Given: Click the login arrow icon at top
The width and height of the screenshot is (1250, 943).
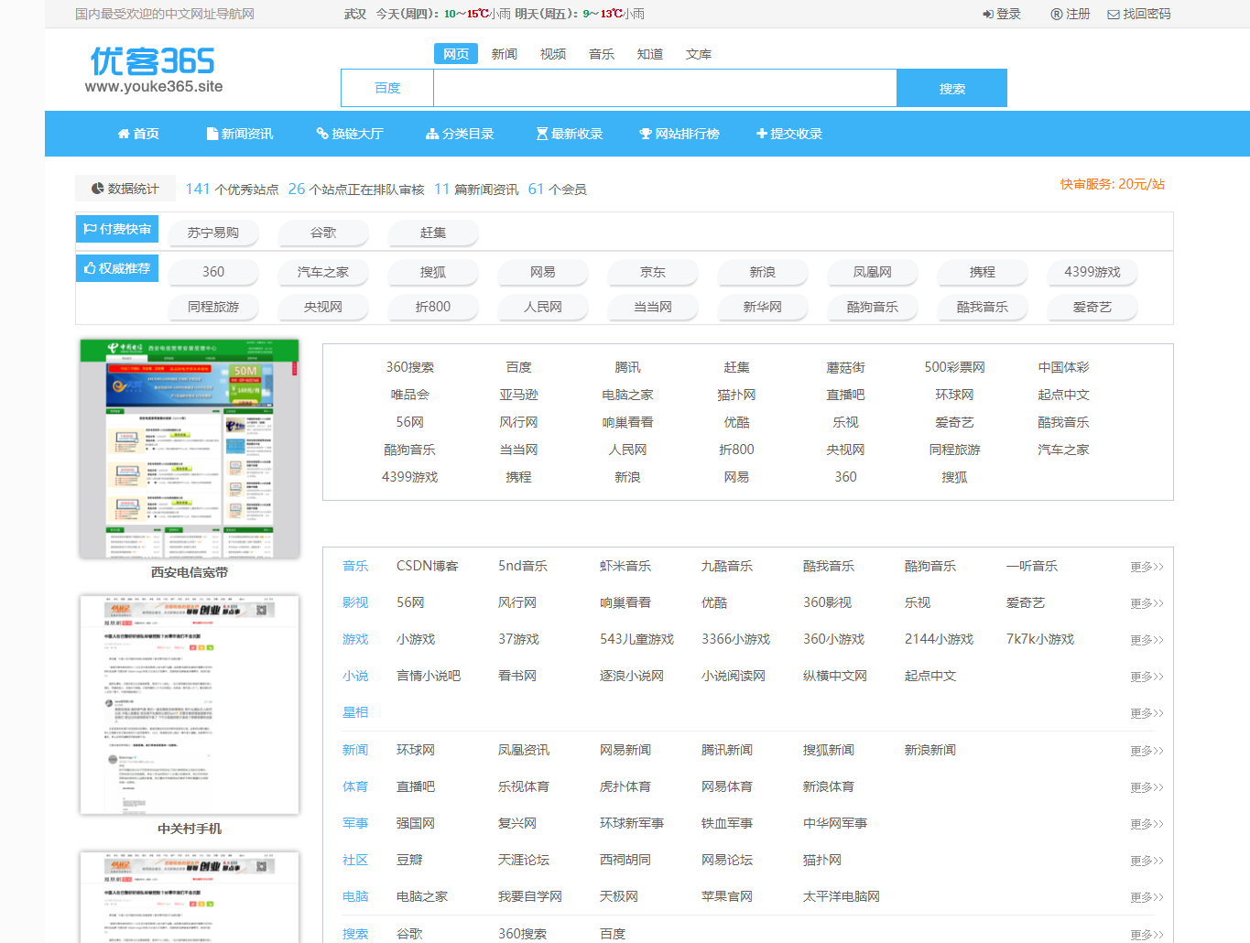Looking at the screenshot, I should click(988, 15).
